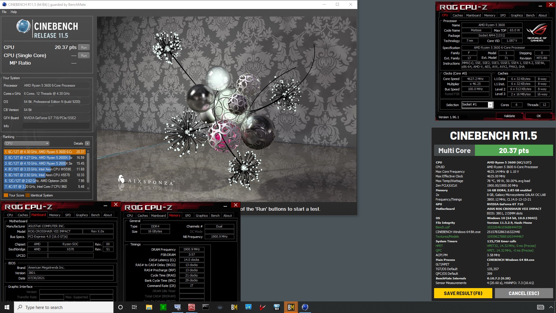The height and width of the screenshot is (313, 556).
Task: Open About tab in top-right CPU-Z
Action: (x=543, y=15)
